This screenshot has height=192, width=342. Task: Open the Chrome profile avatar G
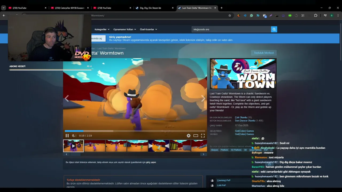tap(332, 15)
